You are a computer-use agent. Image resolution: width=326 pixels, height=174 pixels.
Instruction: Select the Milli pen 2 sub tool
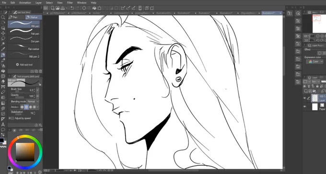pos(23,55)
